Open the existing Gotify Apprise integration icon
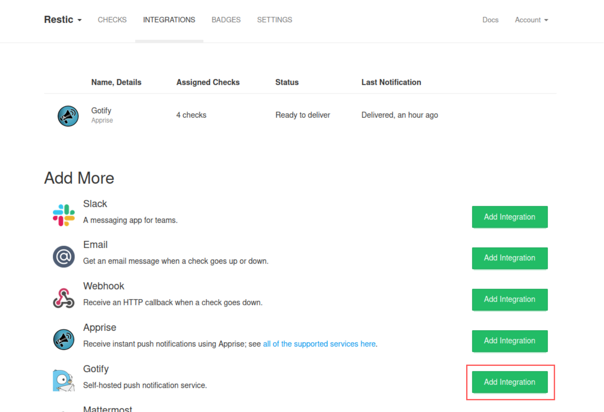Image resolution: width=604 pixels, height=412 pixels. pos(68,116)
